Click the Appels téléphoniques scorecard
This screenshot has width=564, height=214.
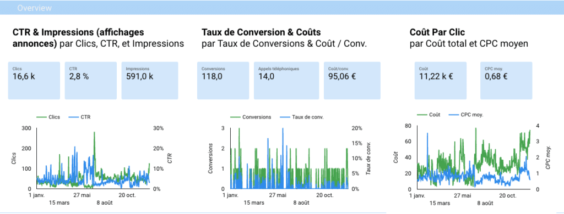pyautogui.click(x=286, y=81)
